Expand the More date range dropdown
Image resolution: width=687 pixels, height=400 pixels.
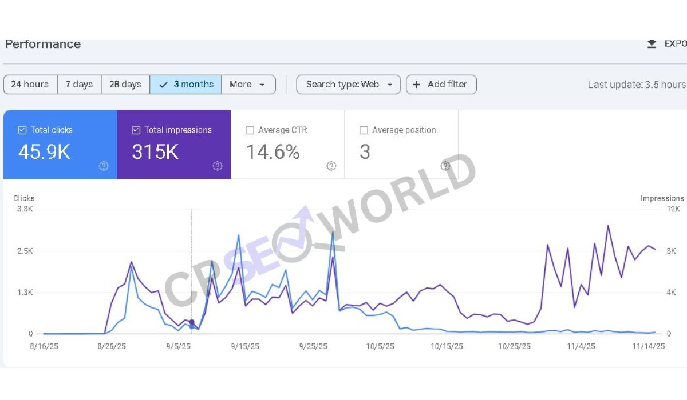point(248,85)
